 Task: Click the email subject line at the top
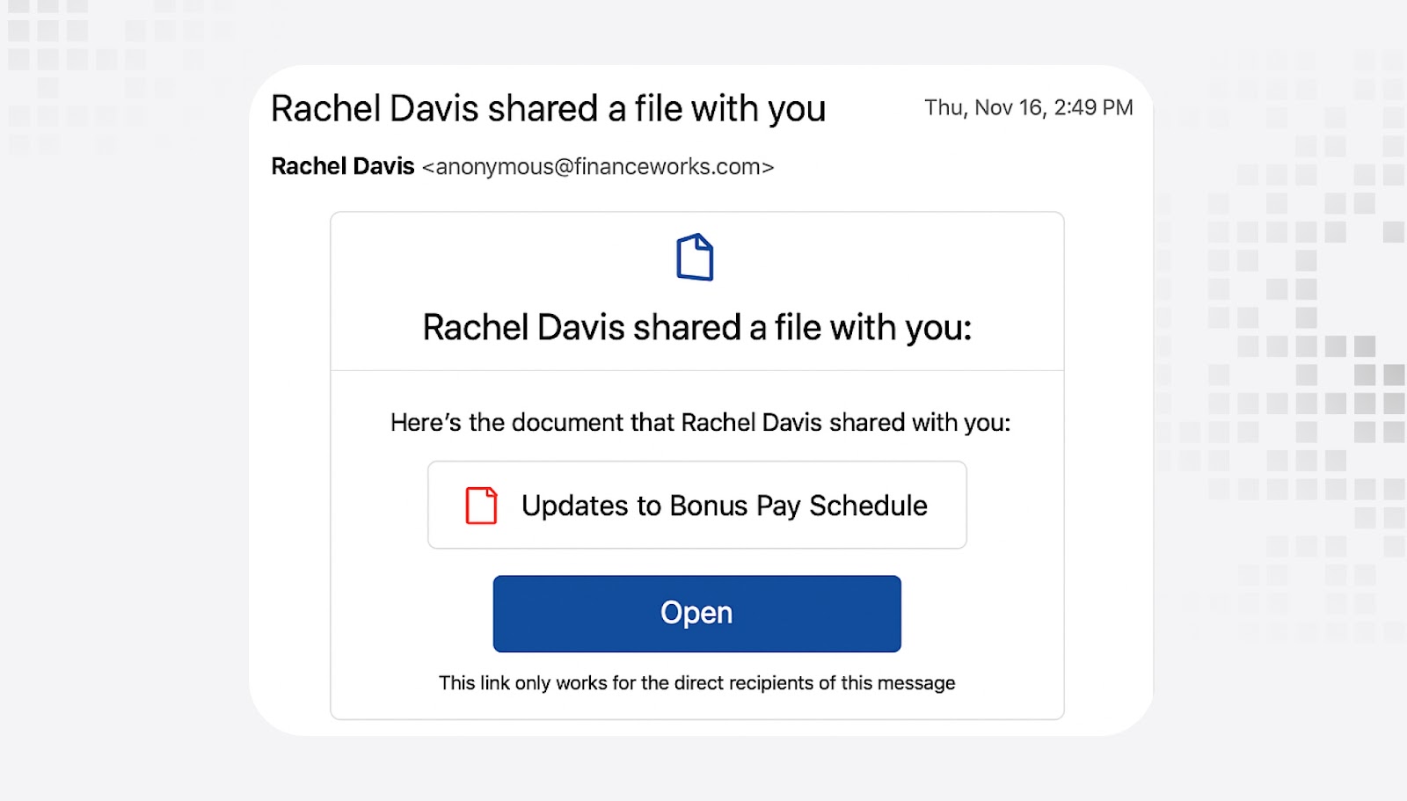point(548,109)
